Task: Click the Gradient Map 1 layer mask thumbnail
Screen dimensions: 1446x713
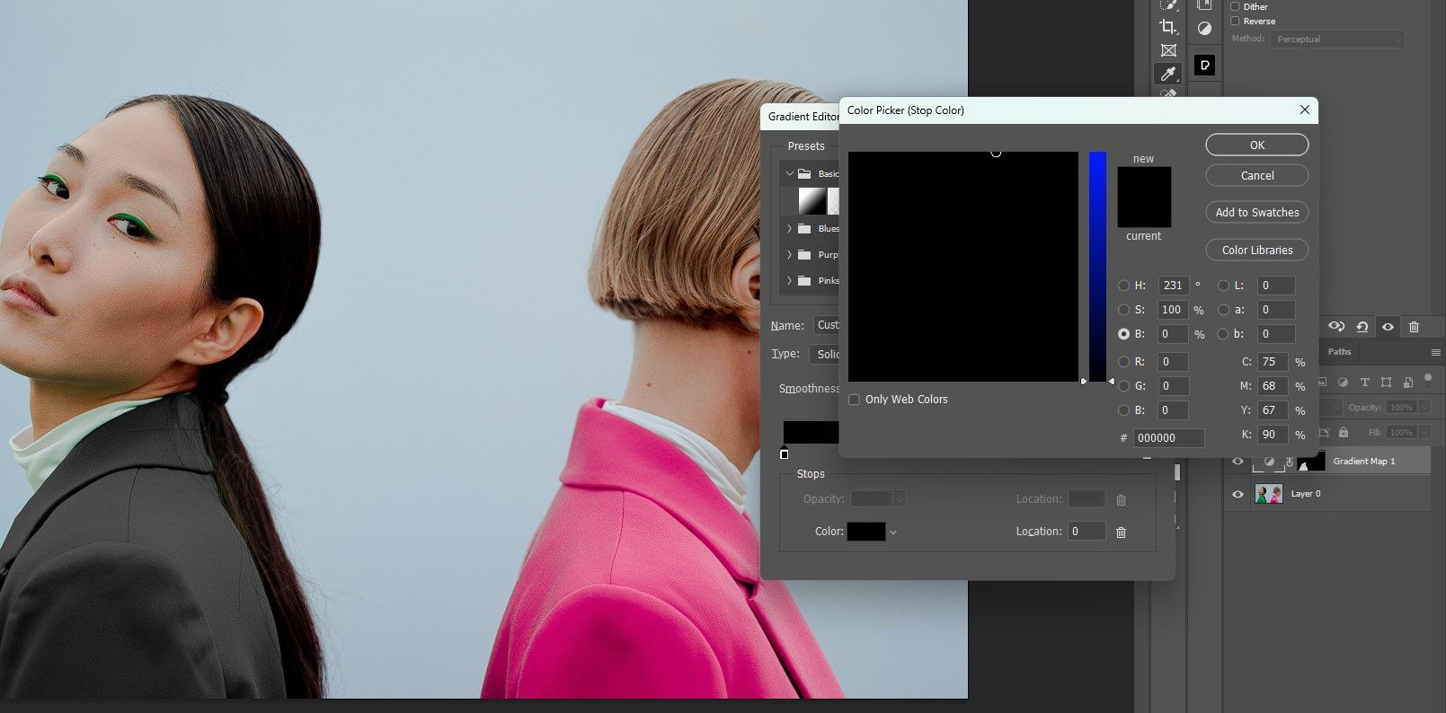Action: point(1311,462)
